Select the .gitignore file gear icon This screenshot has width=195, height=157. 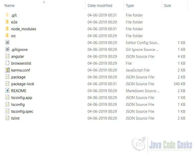pos(7,49)
